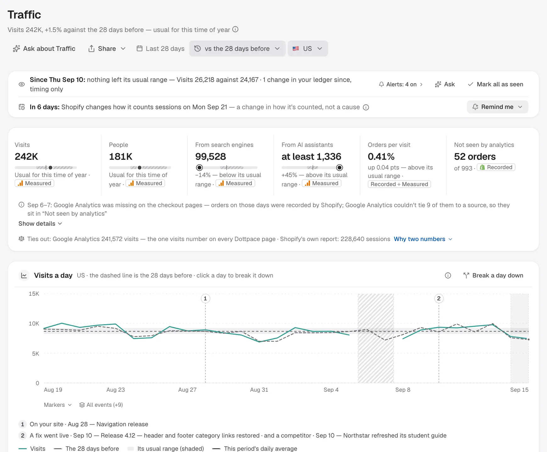547x452 pixels.
Task: Click the Measured badge under Visits
Action: coord(35,183)
